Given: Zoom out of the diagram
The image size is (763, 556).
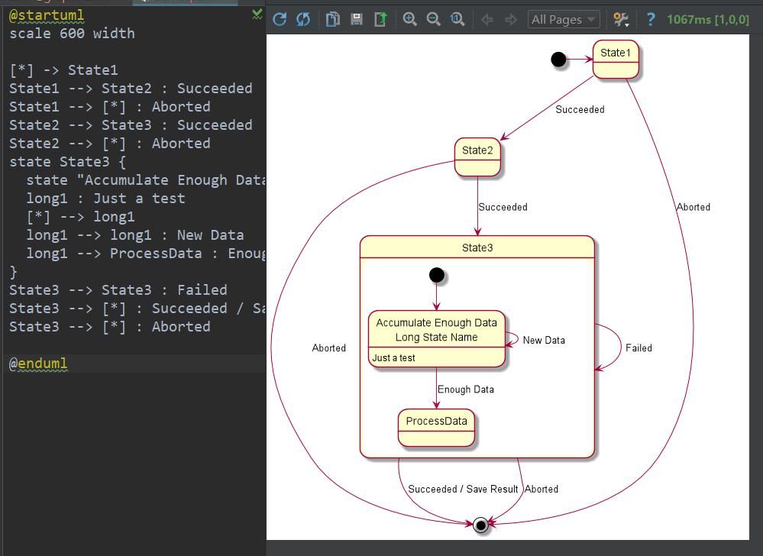Looking at the screenshot, I should (434, 20).
